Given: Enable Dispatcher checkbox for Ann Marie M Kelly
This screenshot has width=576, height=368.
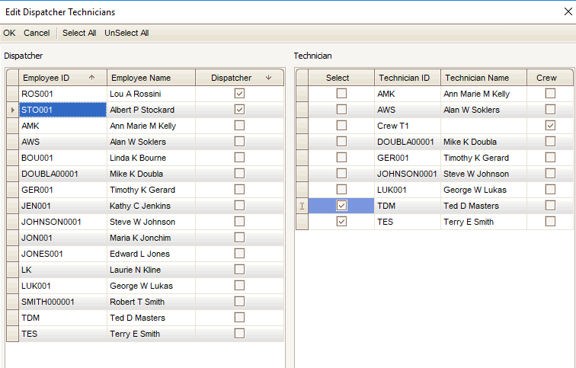Looking at the screenshot, I should [240, 126].
